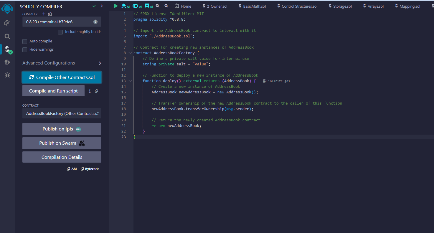Screen dimensions: 434x233
Task: Open Deploy & Run Transactions sidebar icon
Action: pyautogui.click(x=7, y=62)
